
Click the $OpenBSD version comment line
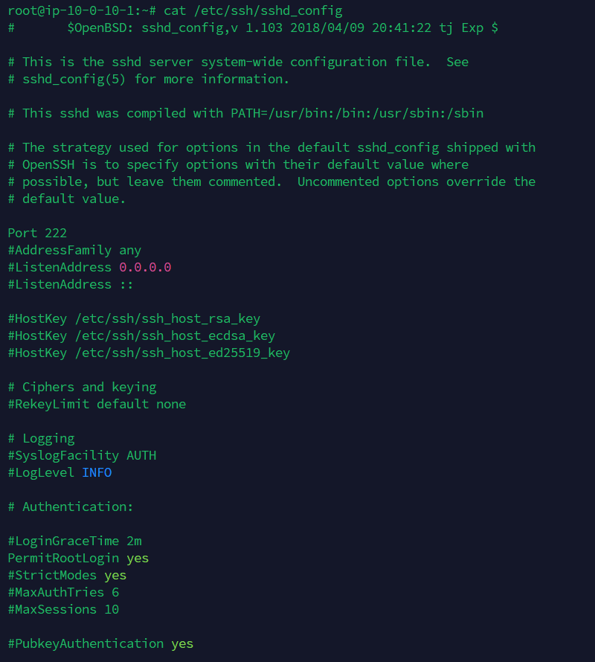pos(253,28)
